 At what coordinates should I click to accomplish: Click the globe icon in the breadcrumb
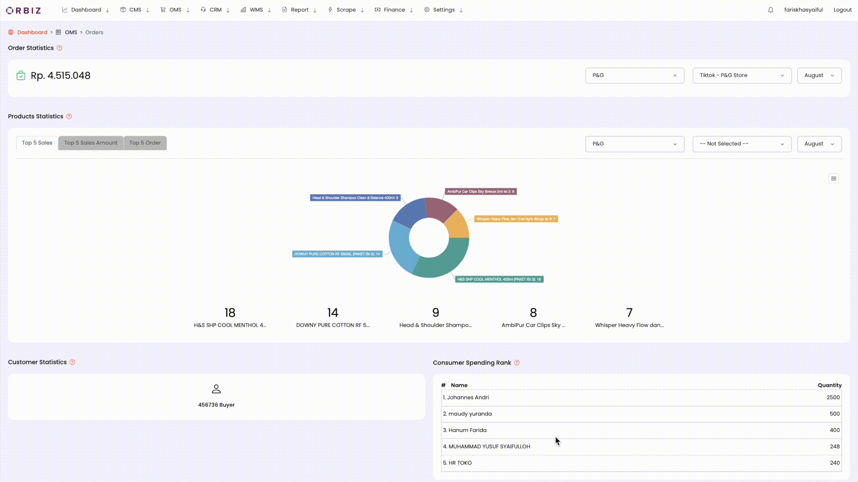click(11, 32)
